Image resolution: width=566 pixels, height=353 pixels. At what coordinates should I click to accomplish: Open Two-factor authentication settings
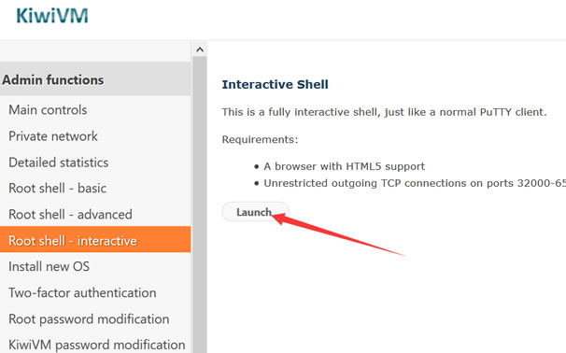[x=82, y=292]
